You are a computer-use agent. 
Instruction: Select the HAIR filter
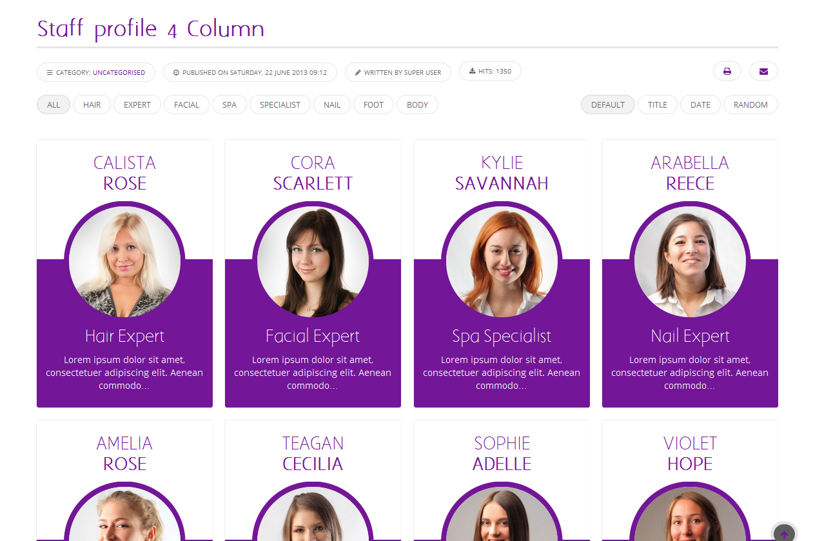92,104
